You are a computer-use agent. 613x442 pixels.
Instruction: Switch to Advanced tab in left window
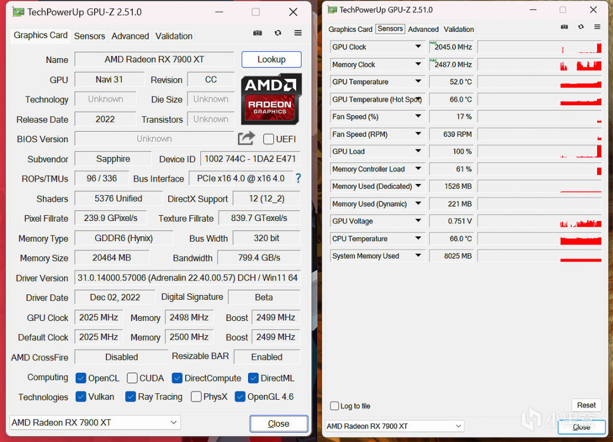(x=130, y=36)
